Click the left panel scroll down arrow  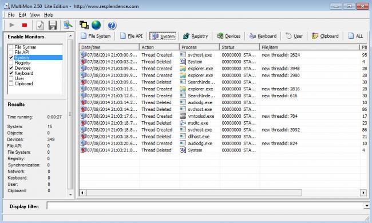[70, 194]
